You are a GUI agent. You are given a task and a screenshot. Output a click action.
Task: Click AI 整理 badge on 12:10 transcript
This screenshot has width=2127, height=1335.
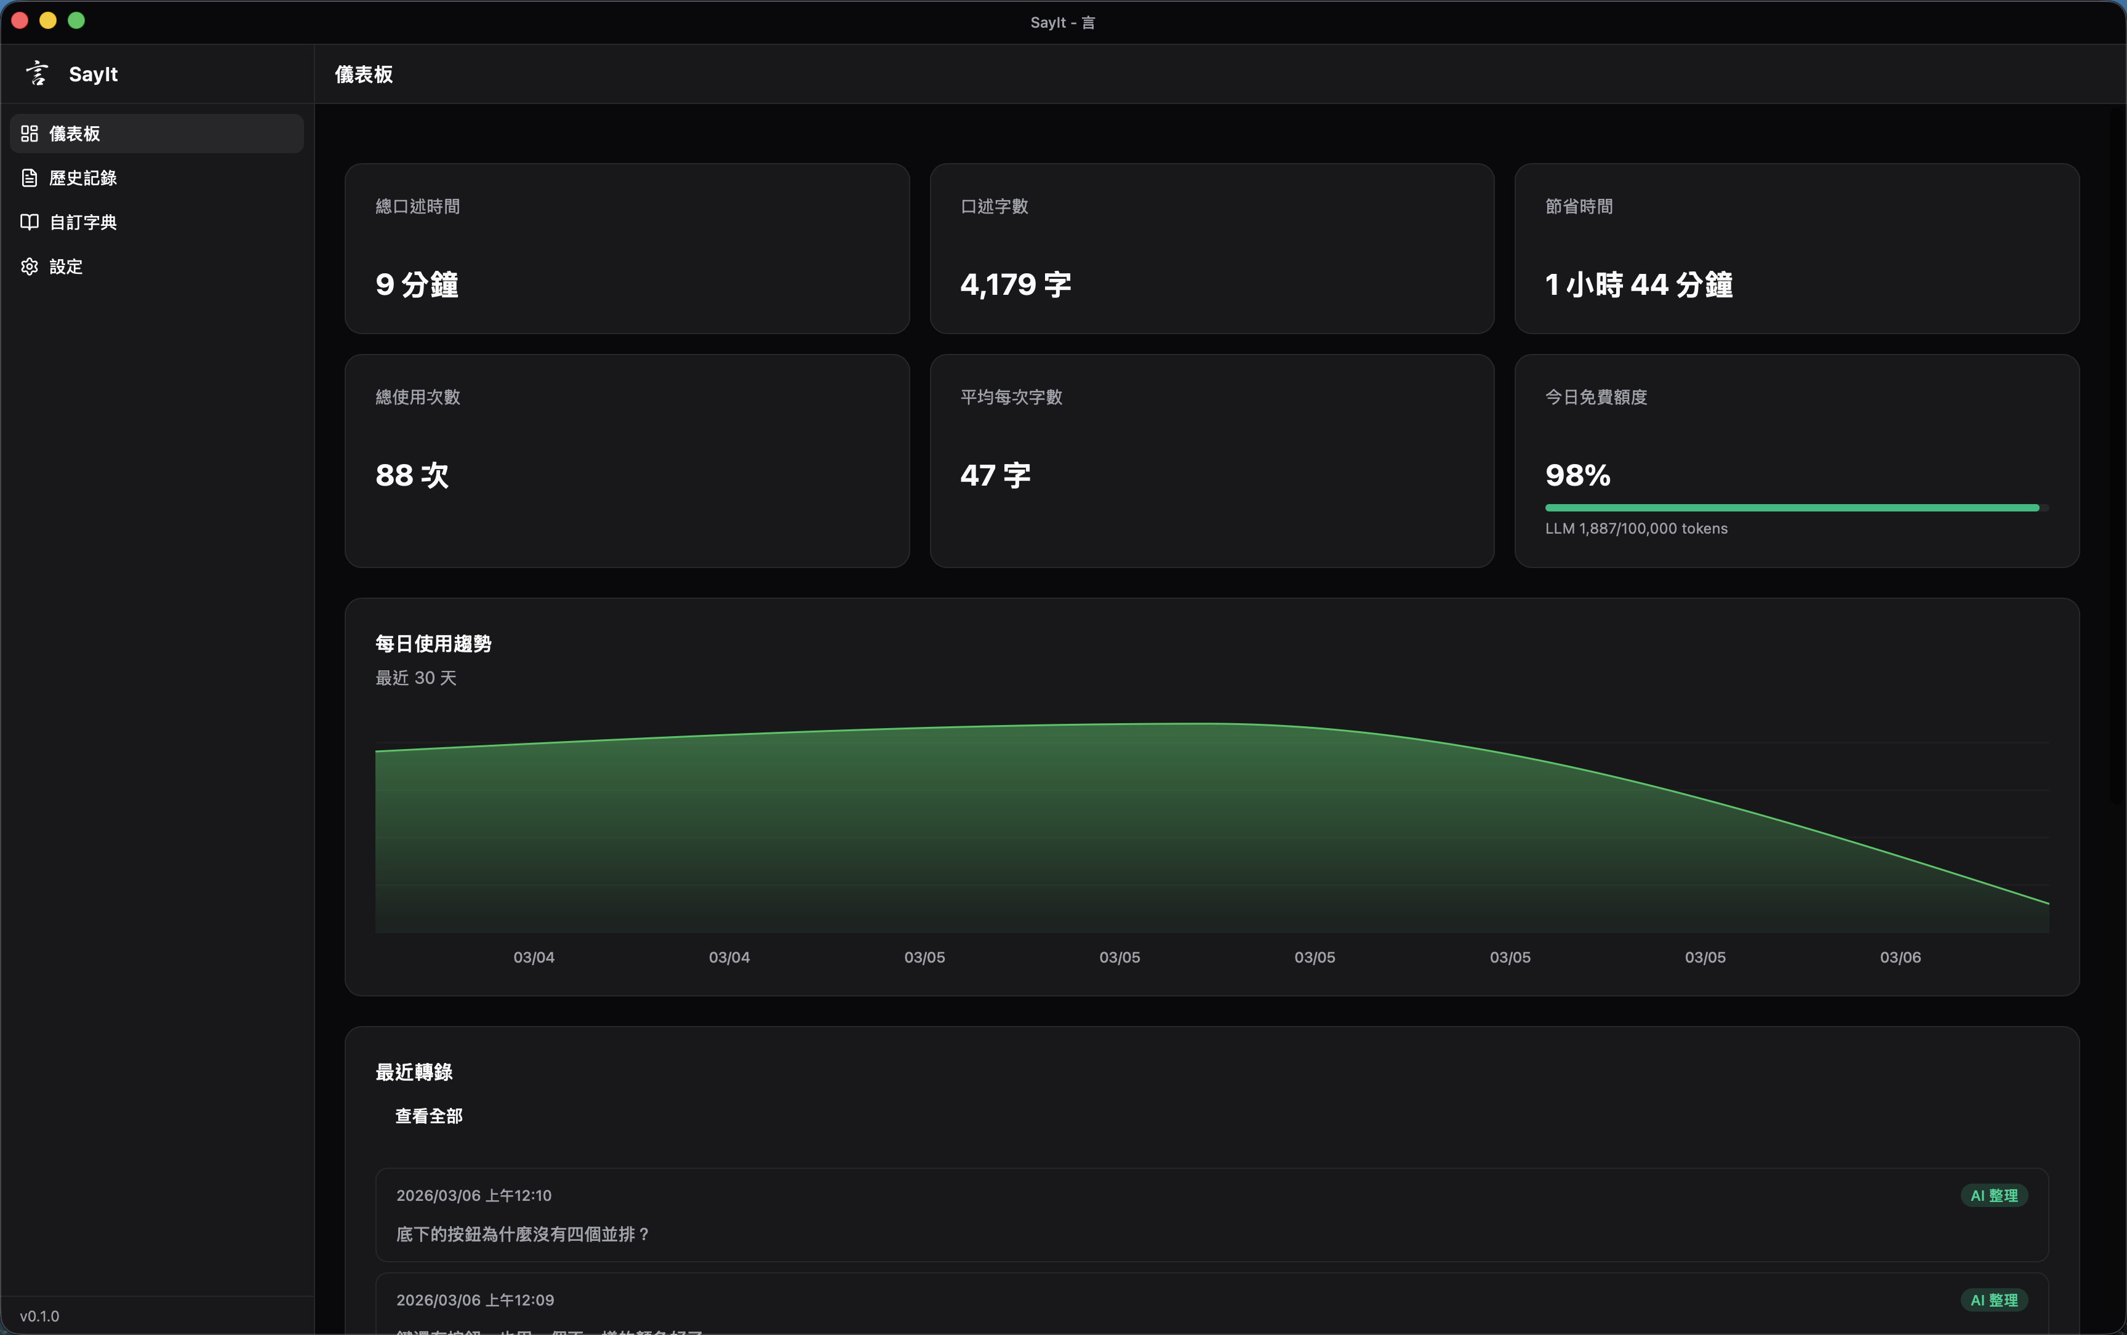(1993, 1195)
